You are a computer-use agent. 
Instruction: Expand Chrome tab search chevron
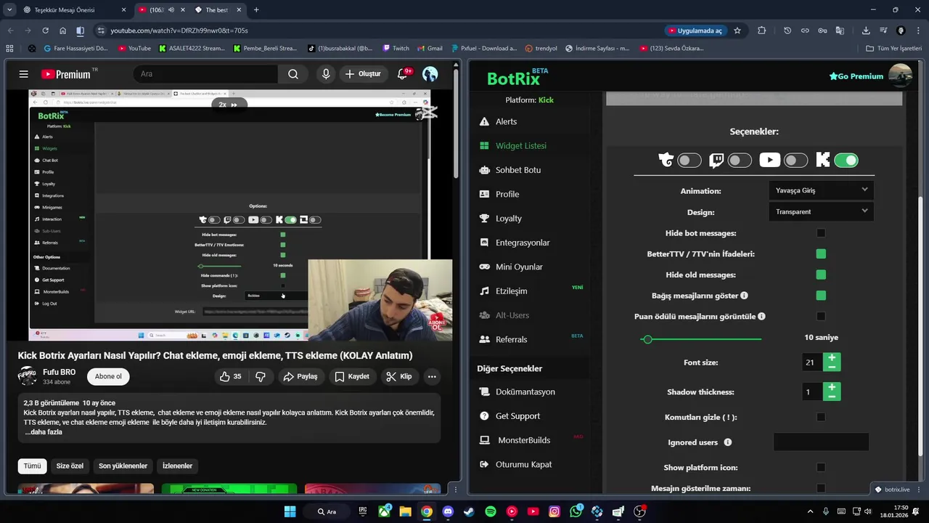9,9
